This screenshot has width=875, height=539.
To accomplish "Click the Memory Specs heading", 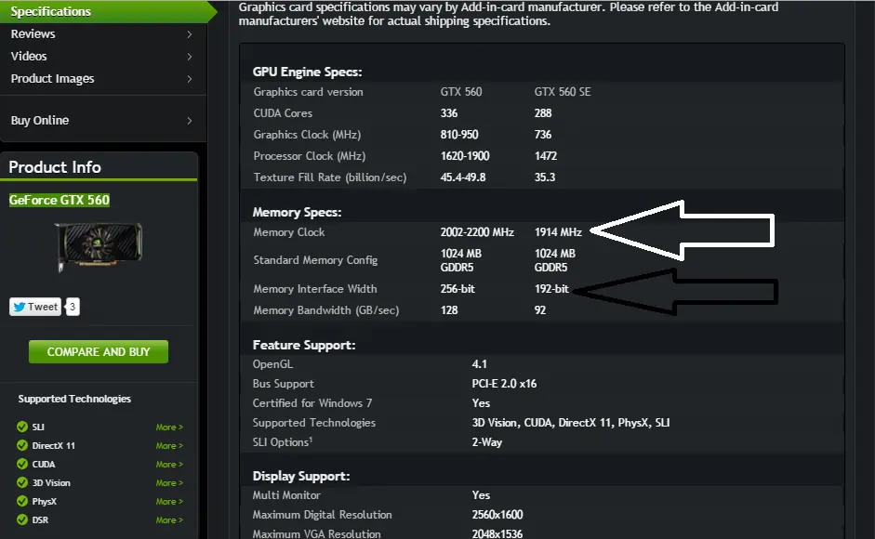I will pyautogui.click(x=297, y=212).
